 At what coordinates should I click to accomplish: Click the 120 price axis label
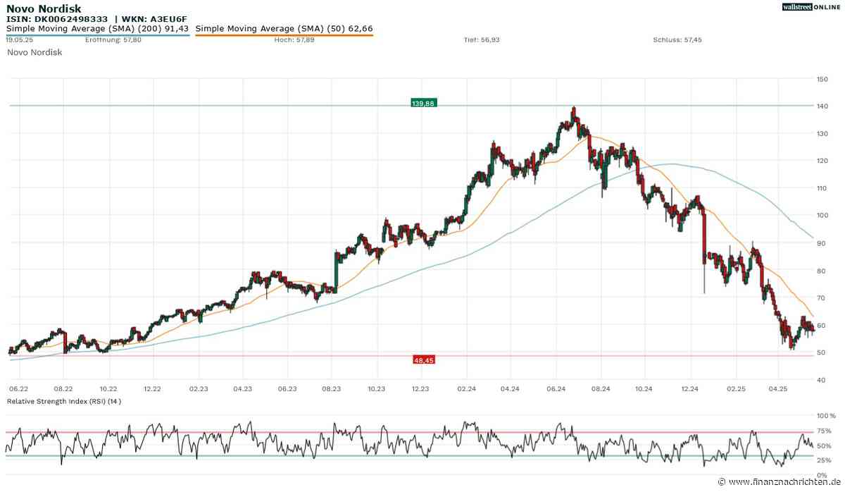822,161
